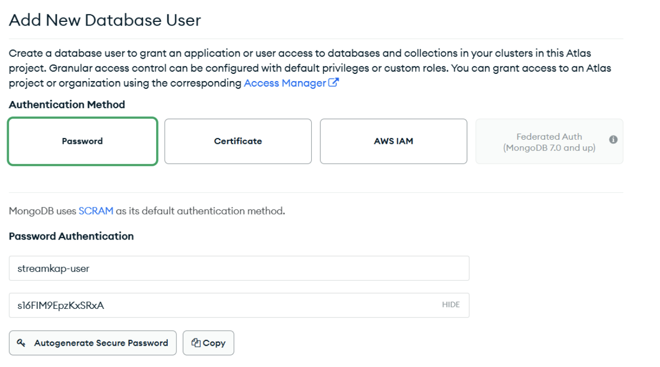Click the disabled Federated Auth option
Screen dimensions: 660x367
(x=549, y=141)
